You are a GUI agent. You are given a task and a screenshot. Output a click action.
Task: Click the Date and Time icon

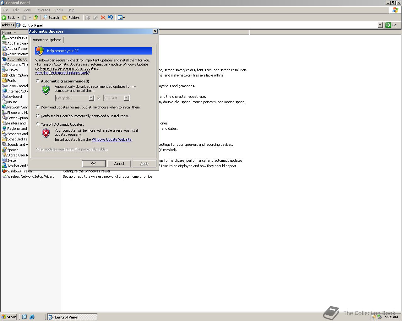tap(4, 65)
